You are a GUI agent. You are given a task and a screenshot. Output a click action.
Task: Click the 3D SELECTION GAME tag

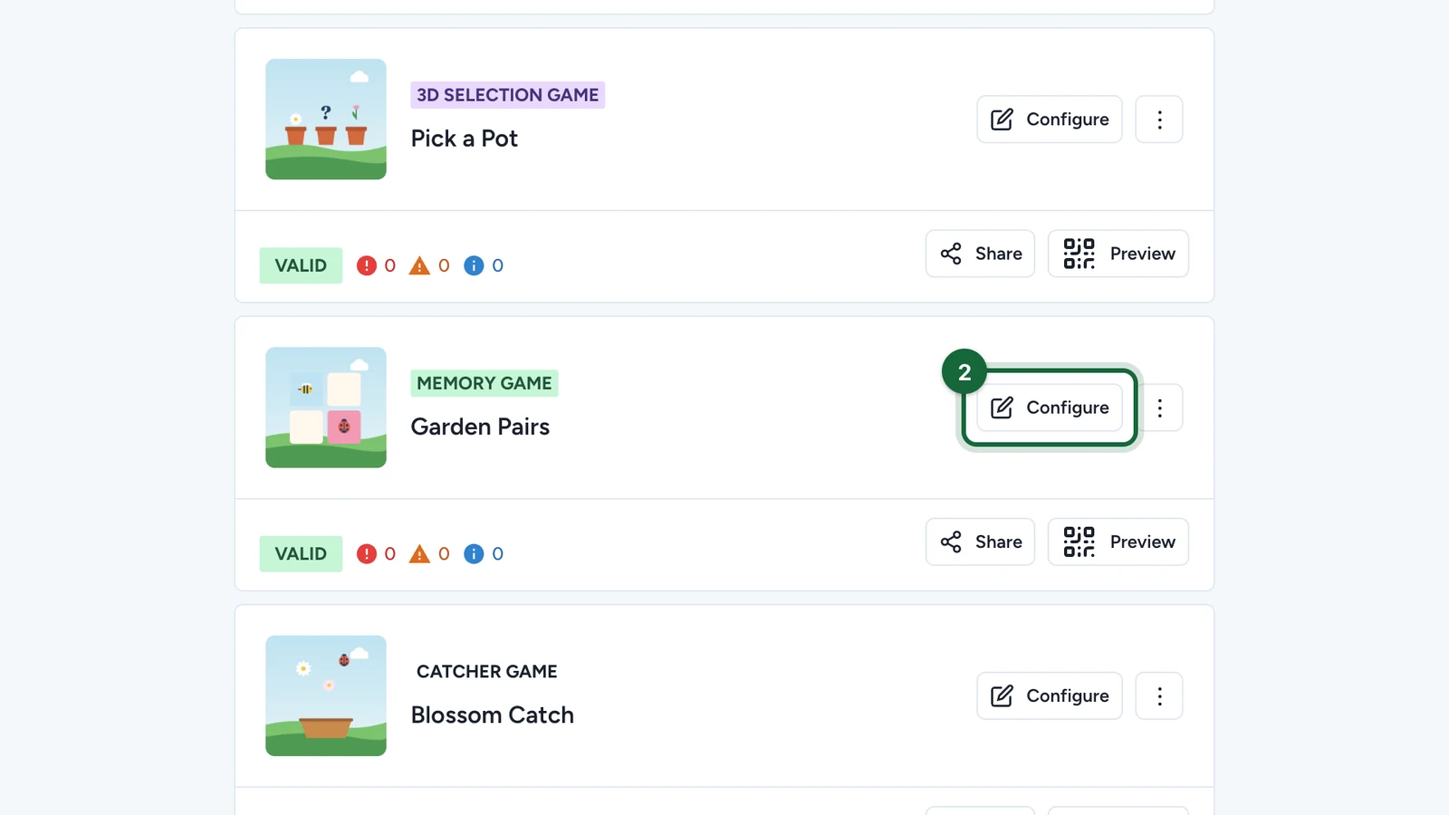pyautogui.click(x=507, y=95)
